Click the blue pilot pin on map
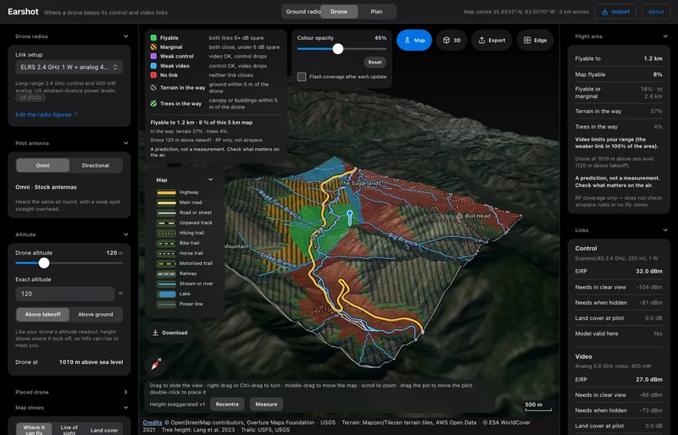 [x=350, y=217]
